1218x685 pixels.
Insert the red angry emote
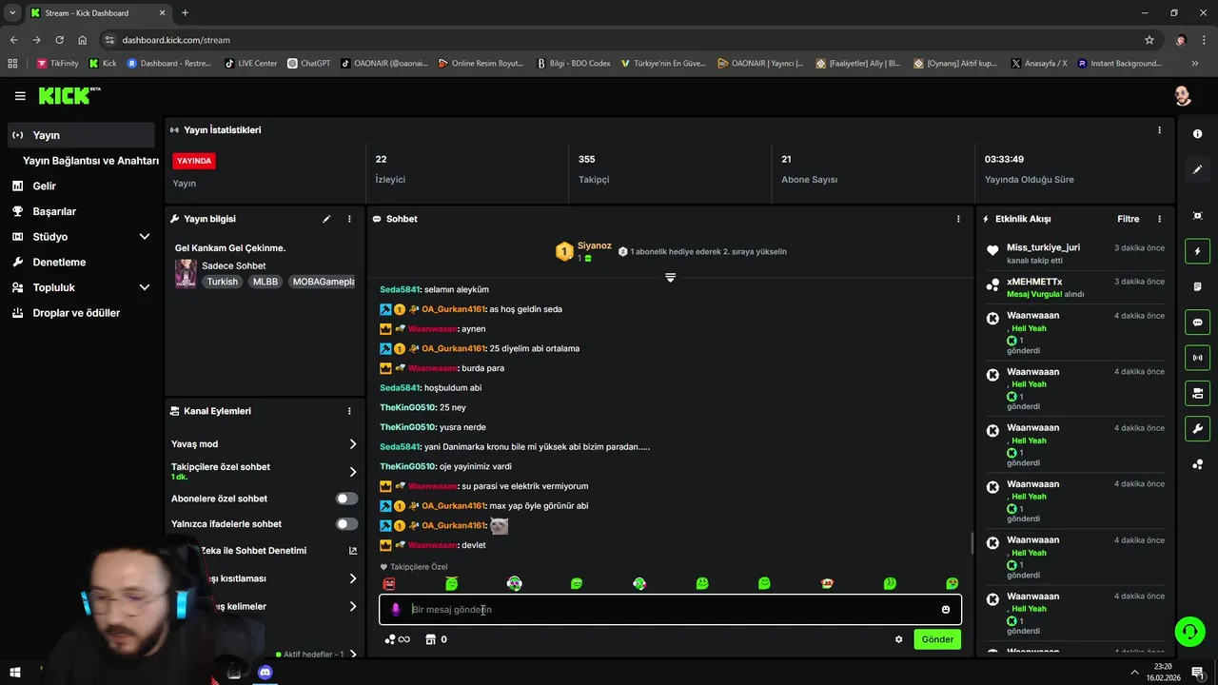coord(388,583)
